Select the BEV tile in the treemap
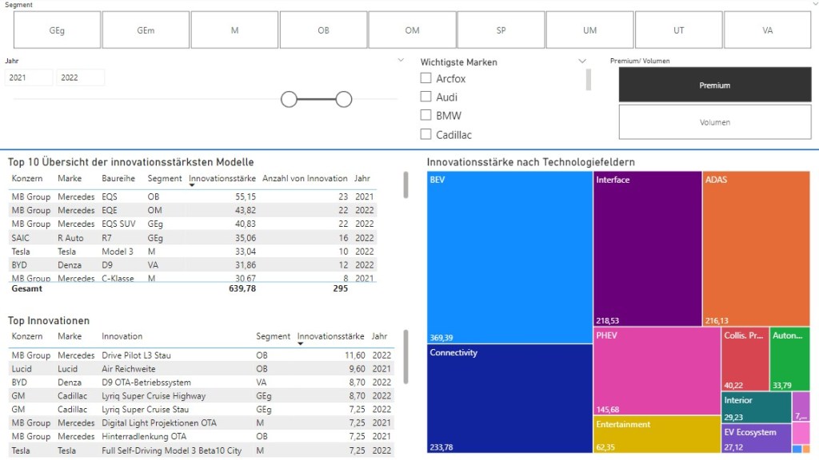 point(509,256)
